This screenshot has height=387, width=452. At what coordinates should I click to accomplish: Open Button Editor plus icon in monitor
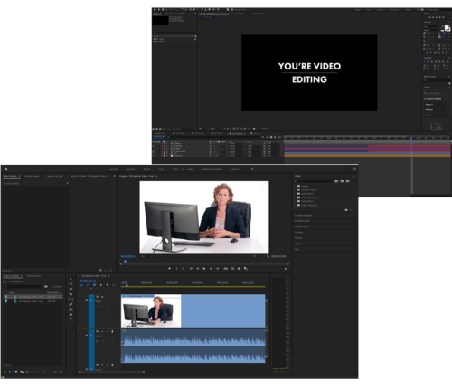286,269
